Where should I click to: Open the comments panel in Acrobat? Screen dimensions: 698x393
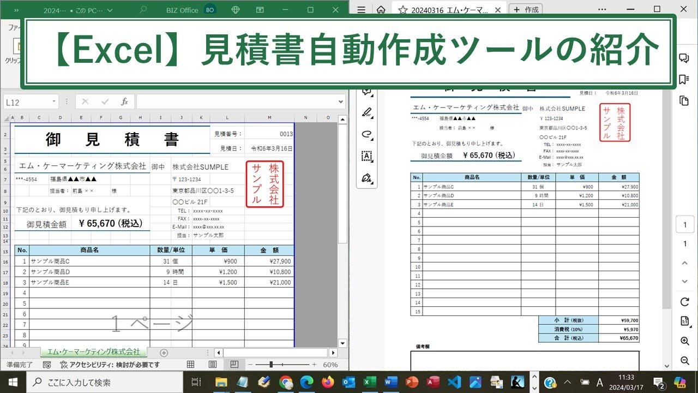684,58
